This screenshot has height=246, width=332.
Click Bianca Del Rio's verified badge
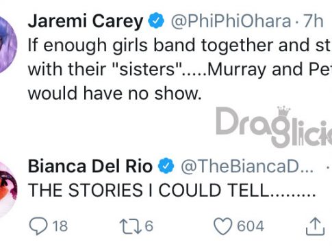[166, 165]
